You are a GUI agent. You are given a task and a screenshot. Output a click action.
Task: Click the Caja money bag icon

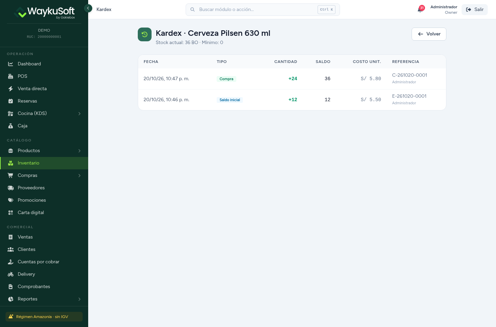[11, 126]
